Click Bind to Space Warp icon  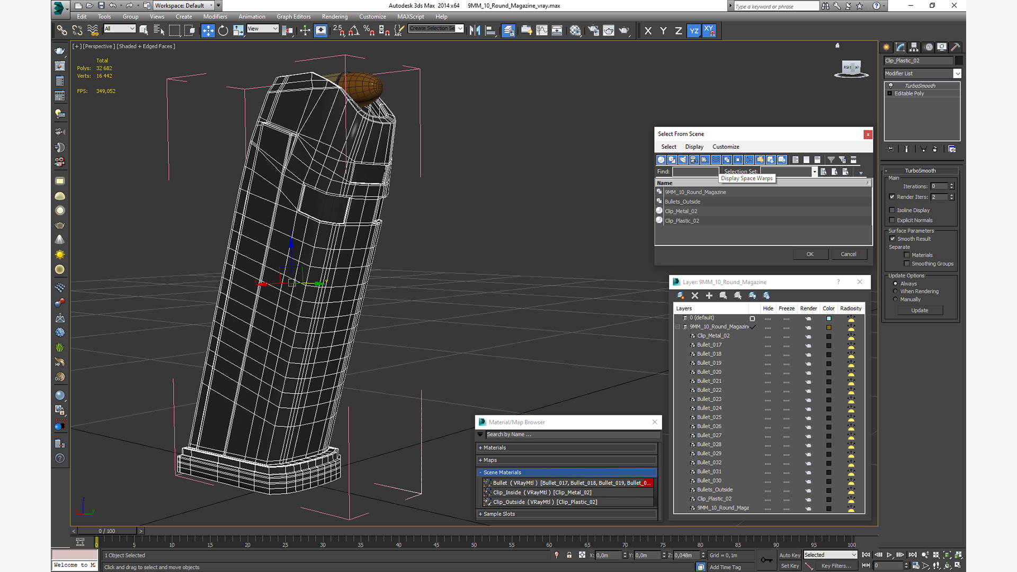pos(93,31)
